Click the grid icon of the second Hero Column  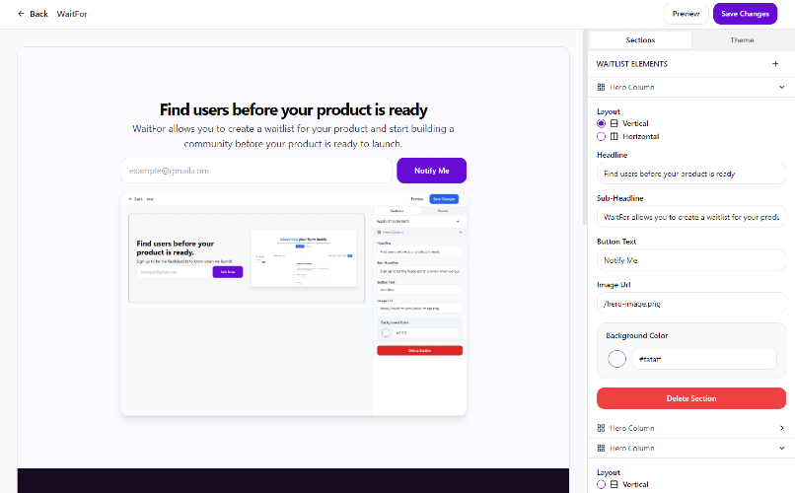(601, 428)
